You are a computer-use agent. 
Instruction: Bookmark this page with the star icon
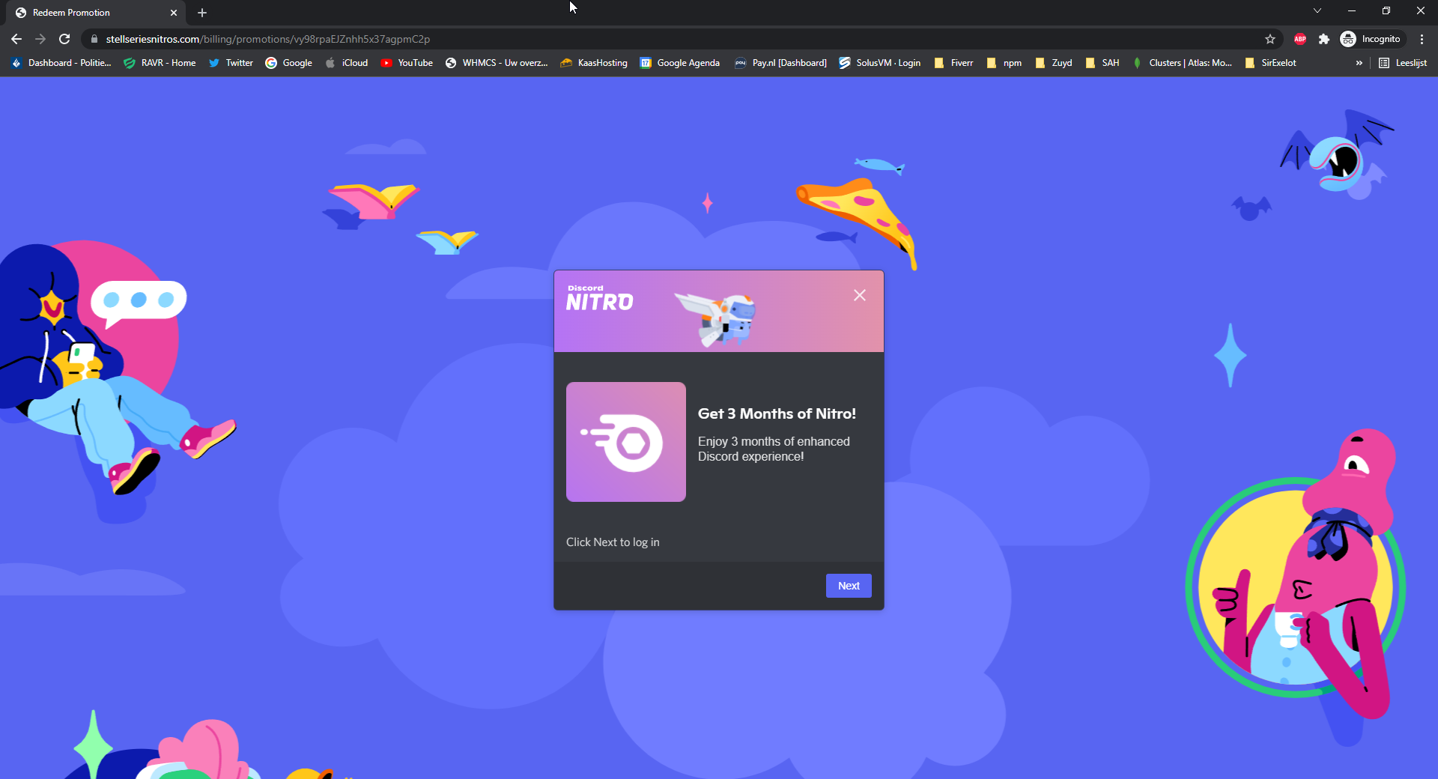(1269, 39)
